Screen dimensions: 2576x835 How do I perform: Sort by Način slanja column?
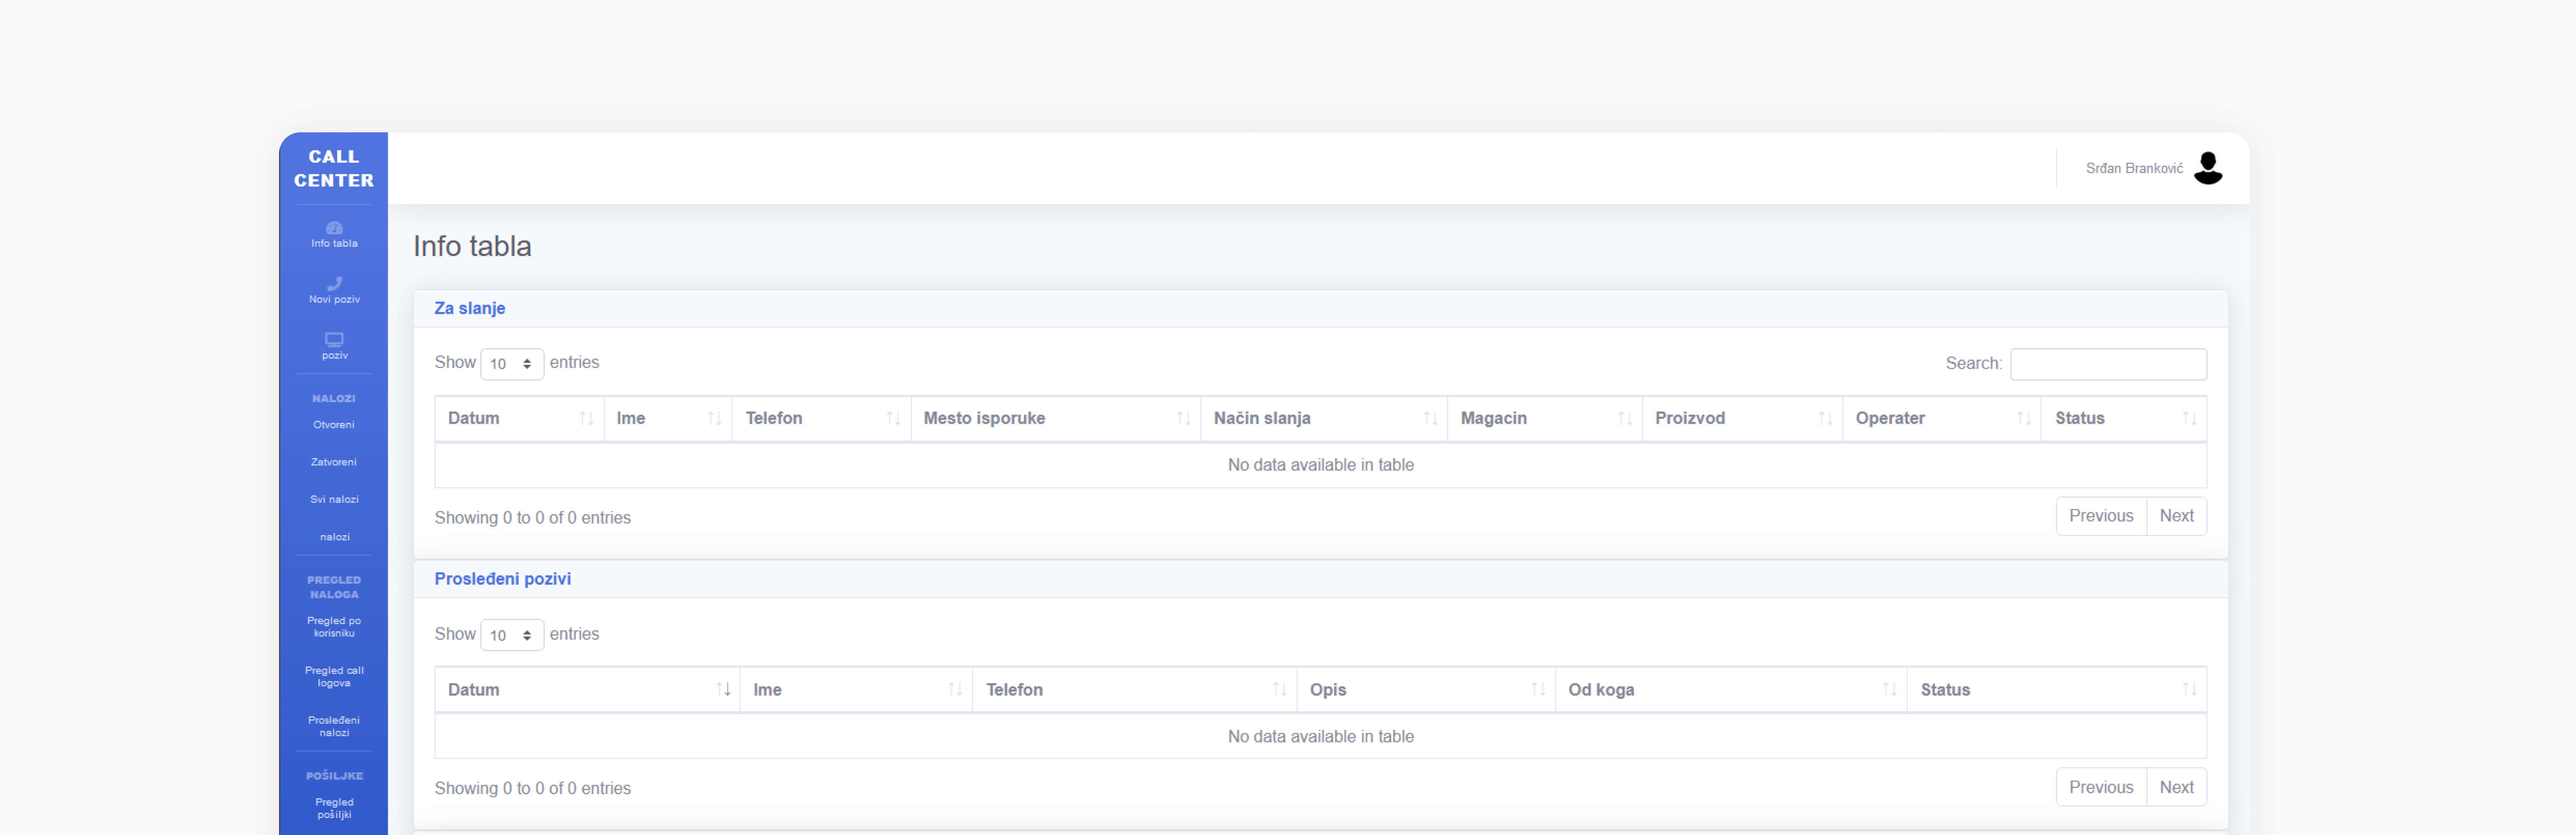(1324, 418)
